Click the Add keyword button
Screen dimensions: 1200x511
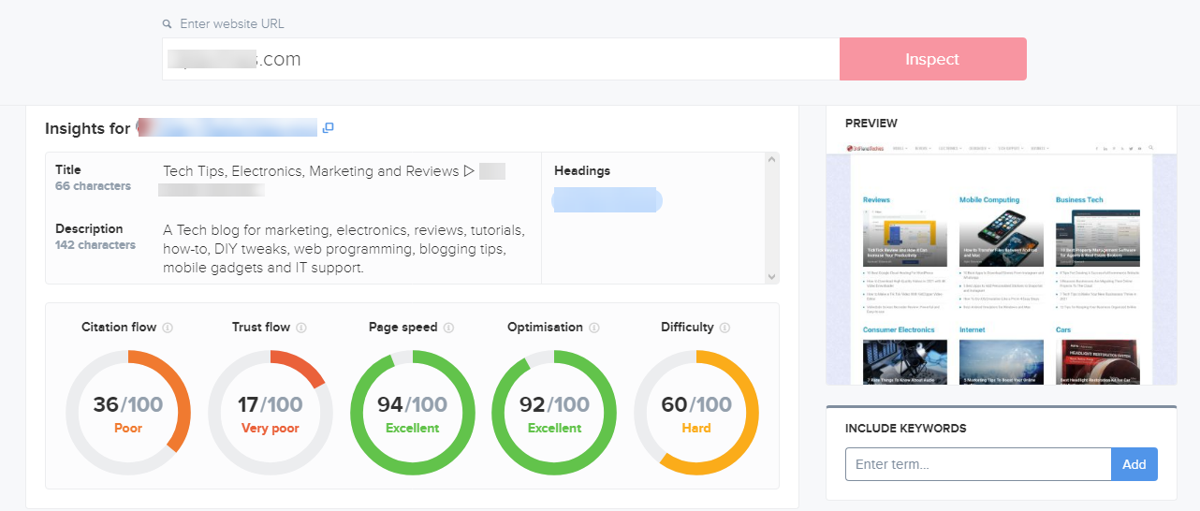1134,464
